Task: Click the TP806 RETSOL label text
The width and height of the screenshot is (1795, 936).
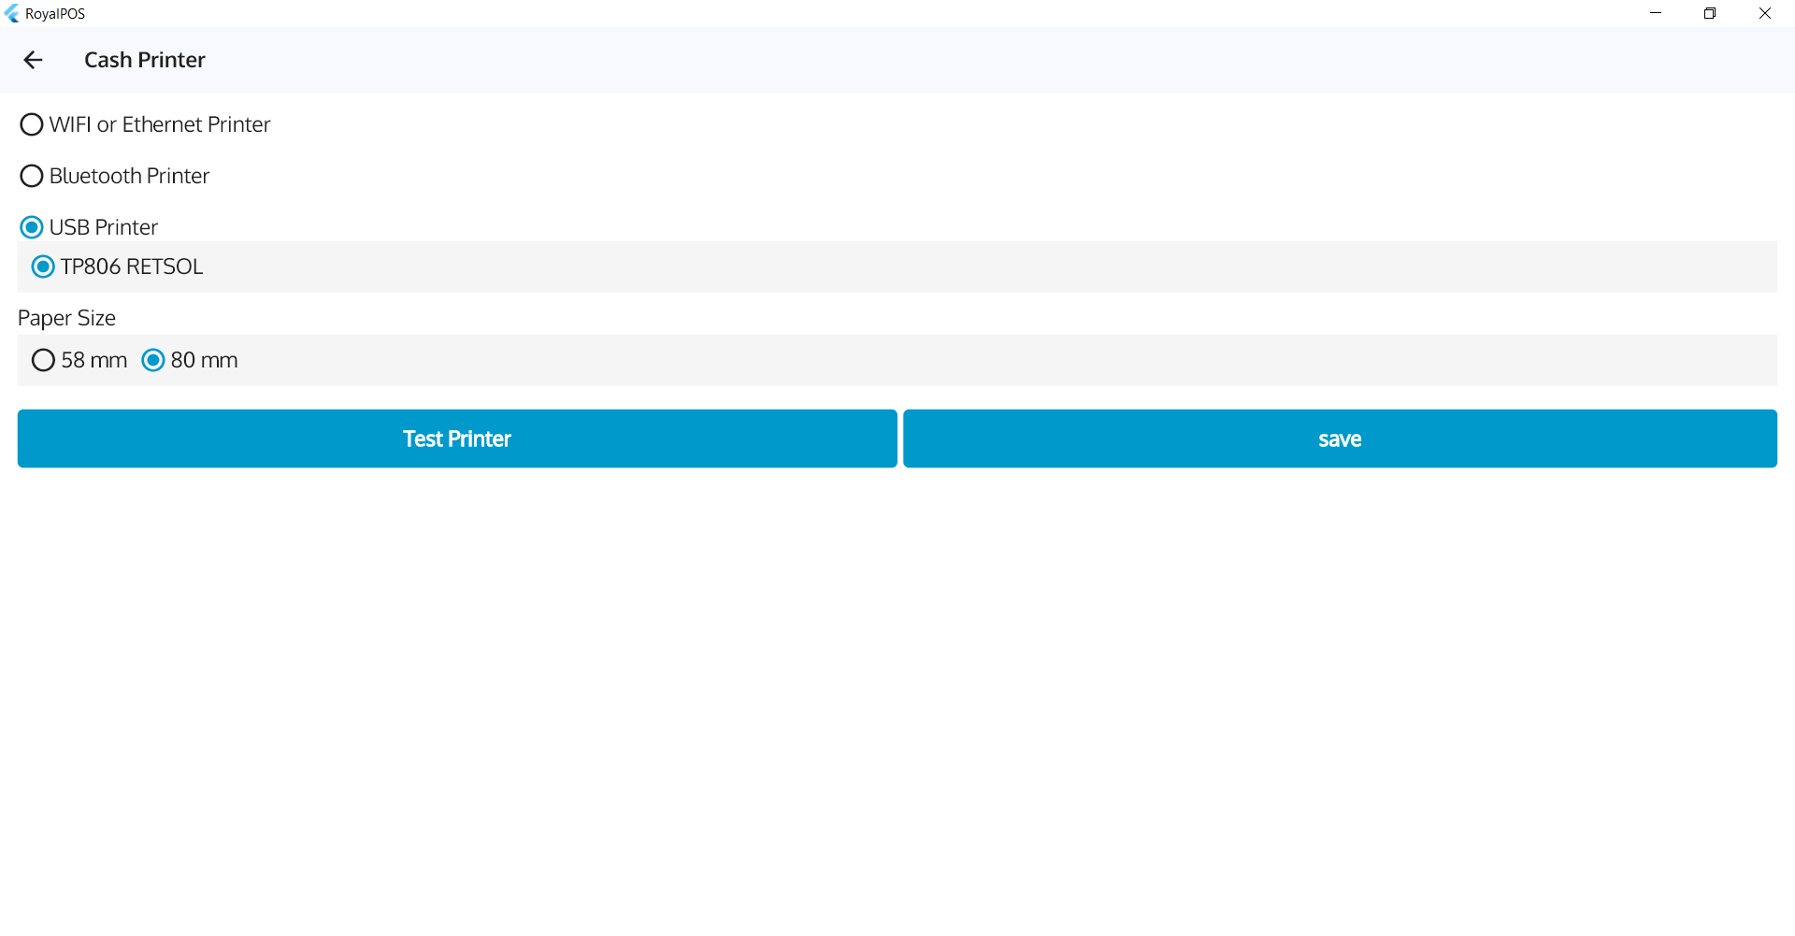Action: (x=131, y=266)
